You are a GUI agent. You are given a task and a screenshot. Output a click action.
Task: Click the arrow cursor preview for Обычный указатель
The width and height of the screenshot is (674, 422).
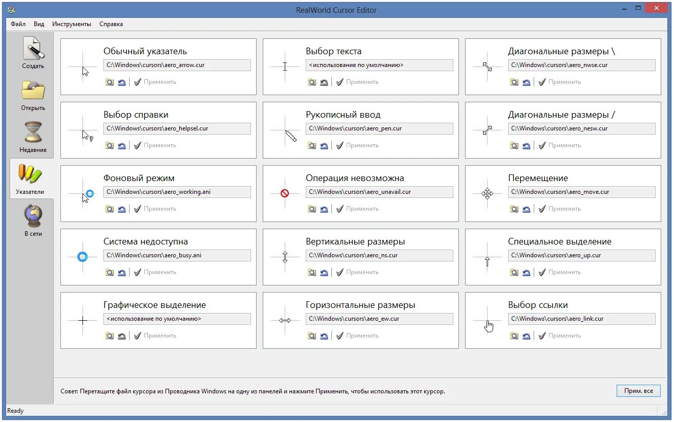(x=85, y=71)
